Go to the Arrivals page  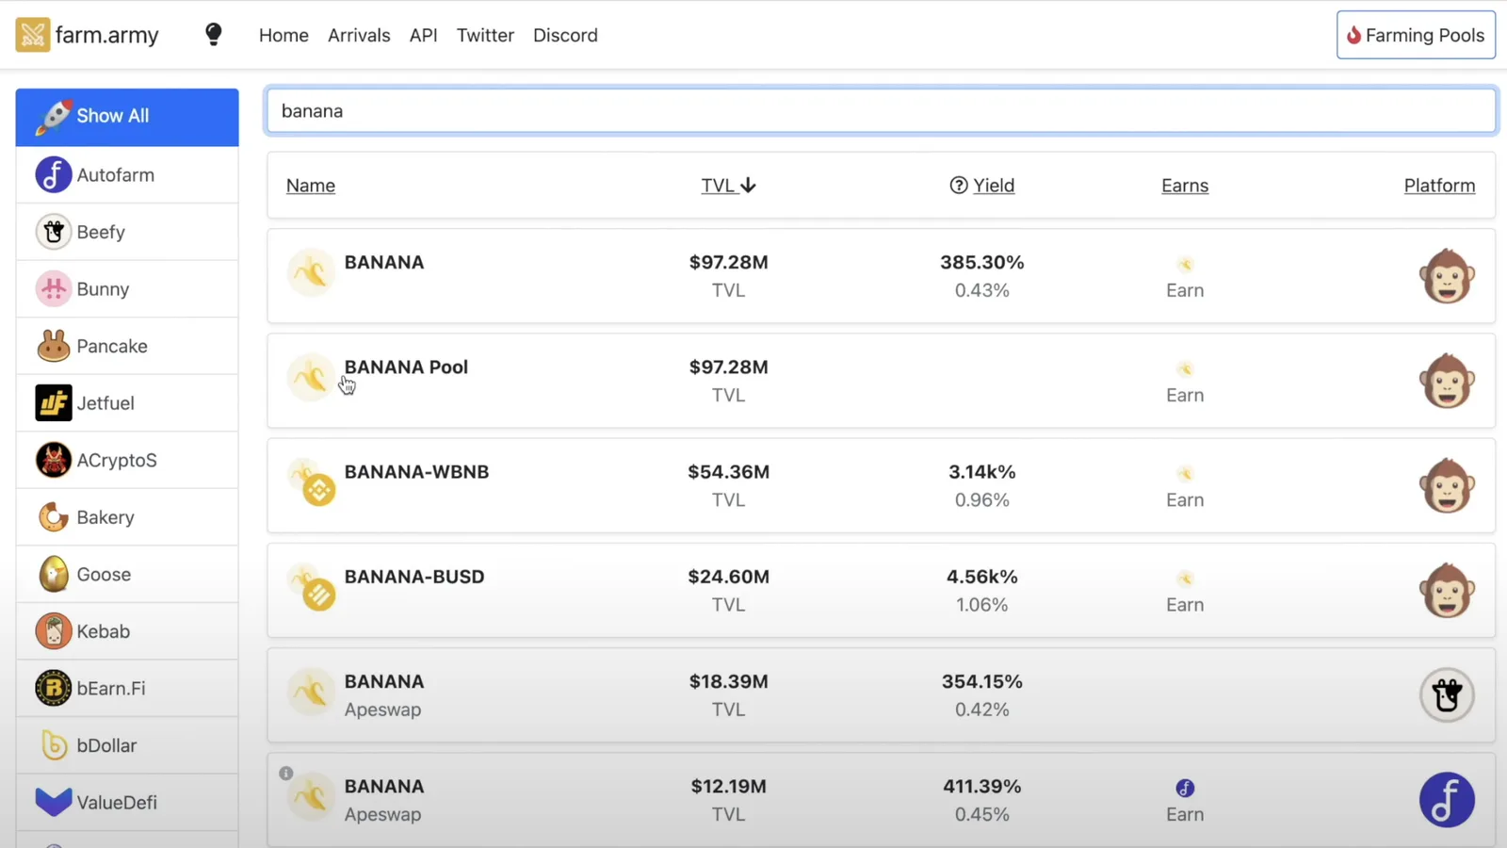(359, 35)
